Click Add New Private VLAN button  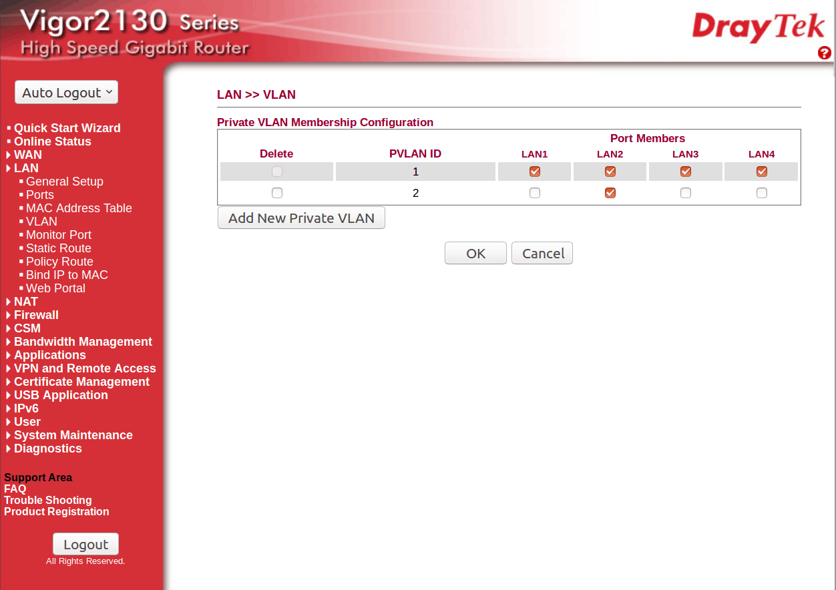coord(301,218)
